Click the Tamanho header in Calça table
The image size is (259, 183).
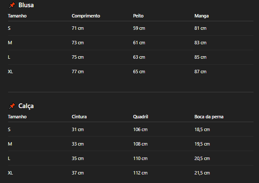17,116
